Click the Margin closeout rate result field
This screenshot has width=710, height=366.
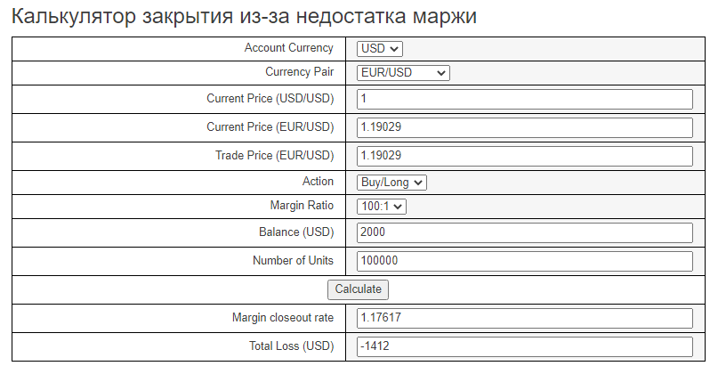point(524,318)
